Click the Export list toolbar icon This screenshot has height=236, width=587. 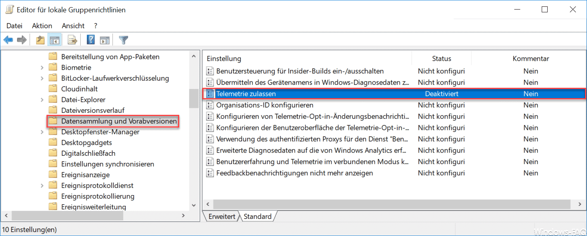[x=72, y=40]
